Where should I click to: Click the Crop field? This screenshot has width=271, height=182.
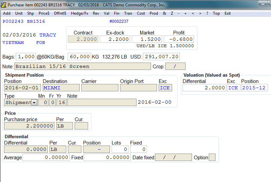coord(176,66)
